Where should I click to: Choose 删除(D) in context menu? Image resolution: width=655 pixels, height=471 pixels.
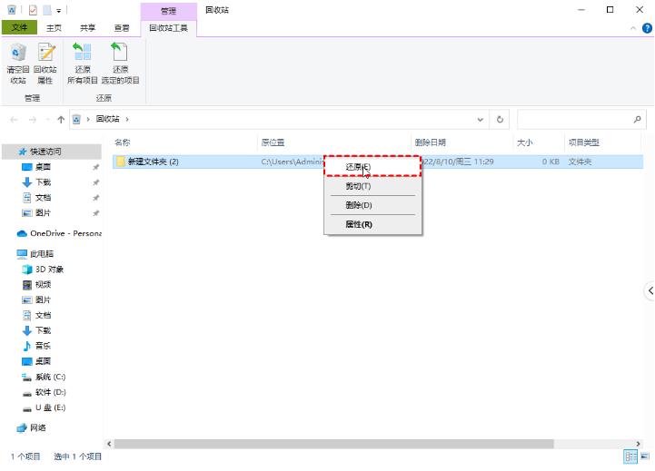372,205
